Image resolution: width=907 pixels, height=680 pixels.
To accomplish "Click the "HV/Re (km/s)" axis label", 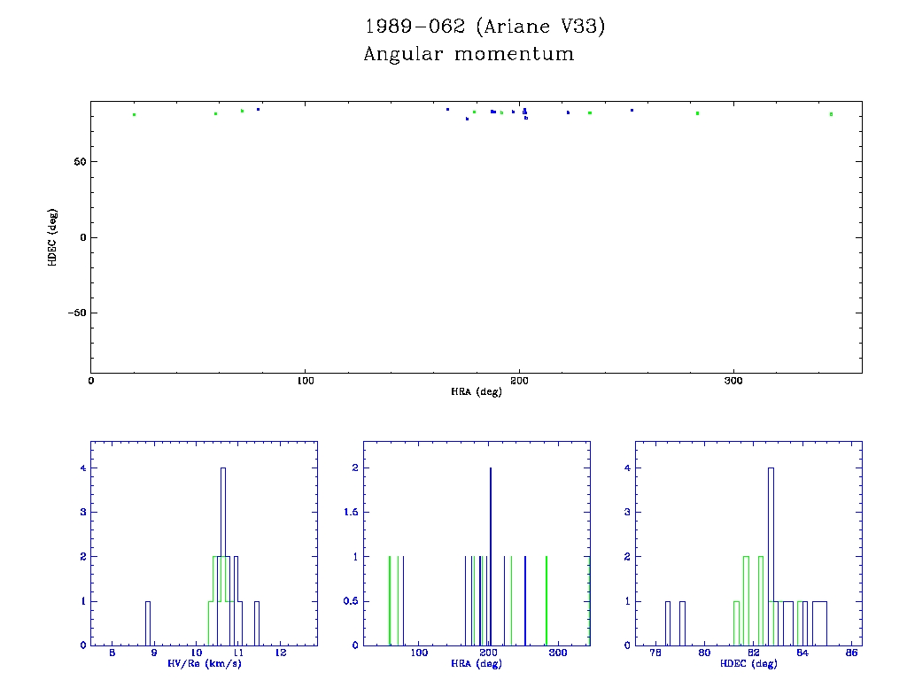I will (205, 663).
